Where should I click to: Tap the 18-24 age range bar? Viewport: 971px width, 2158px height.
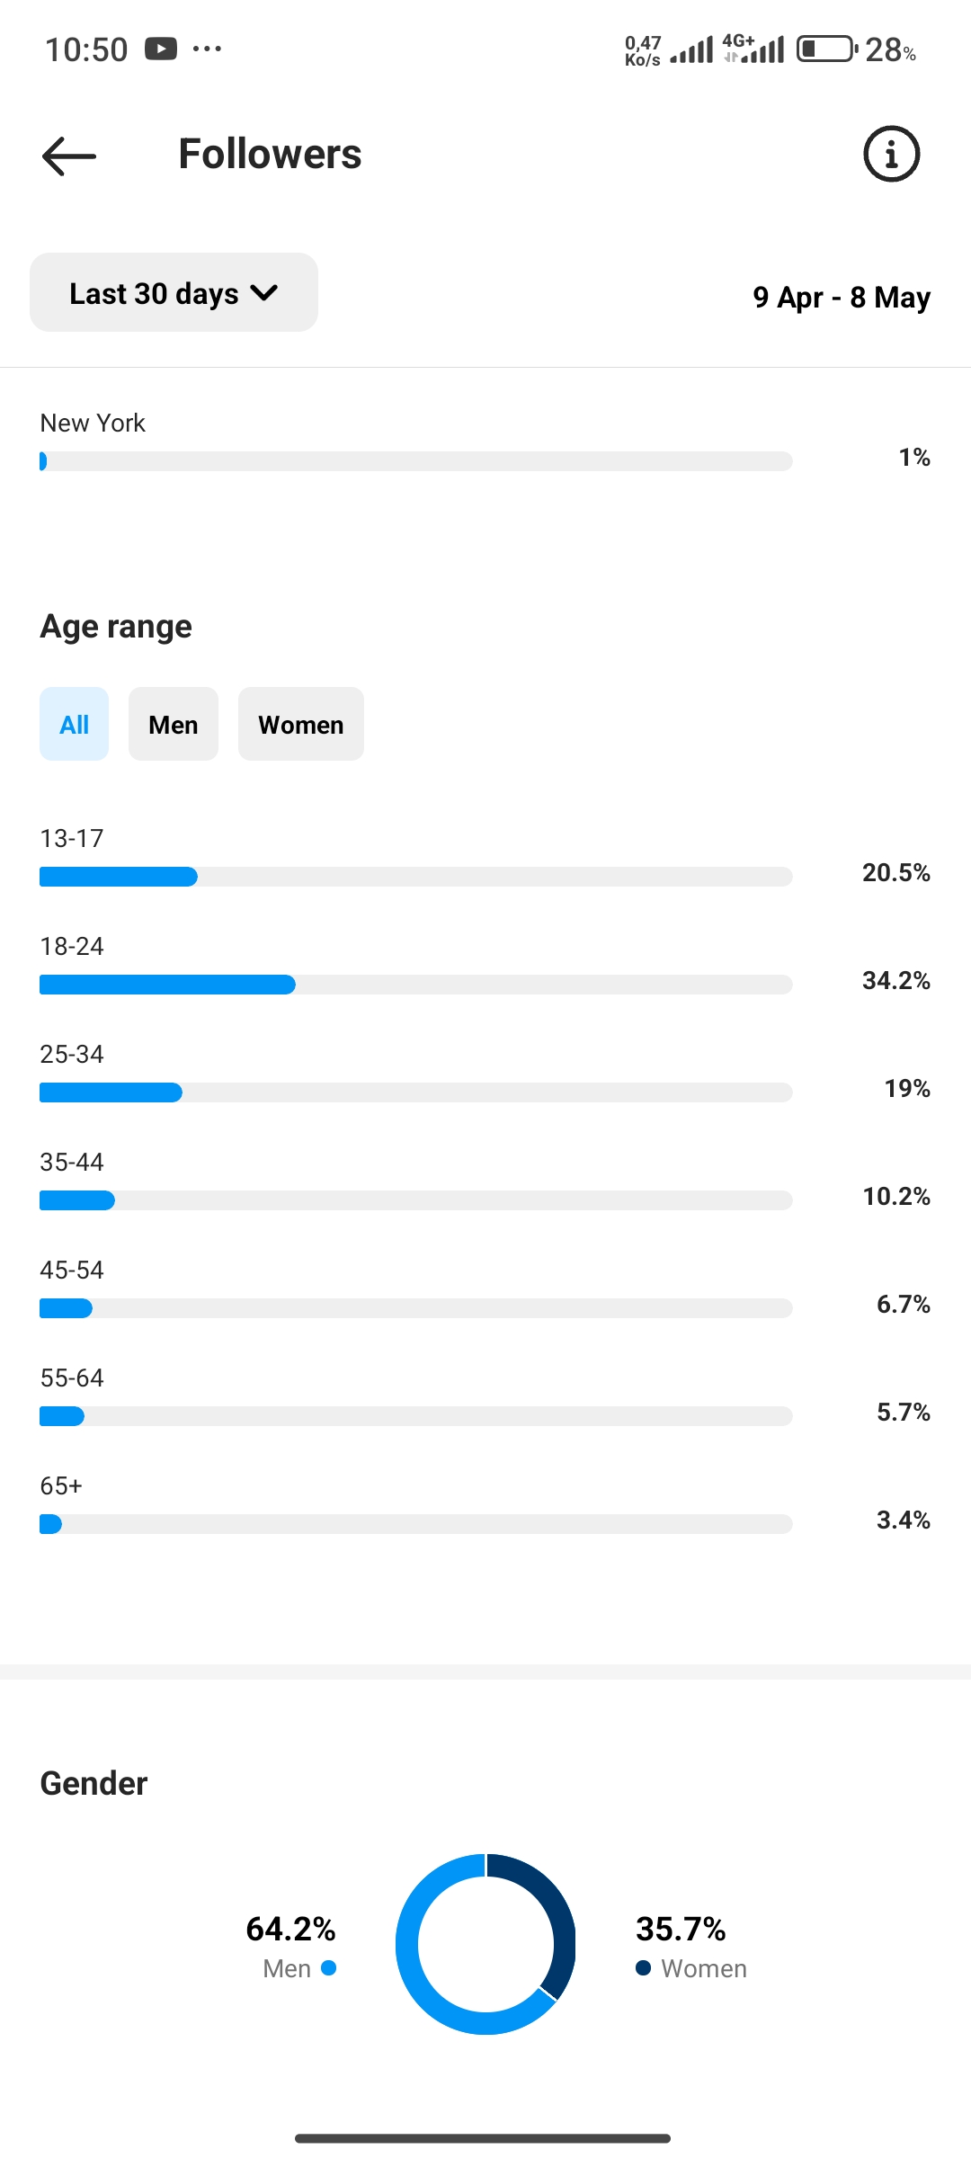(x=415, y=985)
